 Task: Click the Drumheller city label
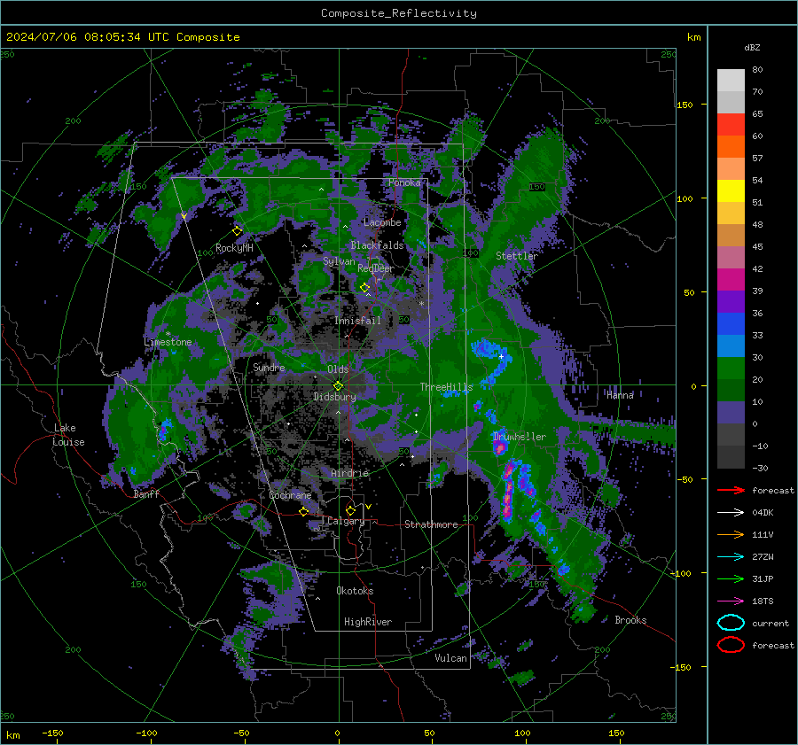(x=520, y=437)
